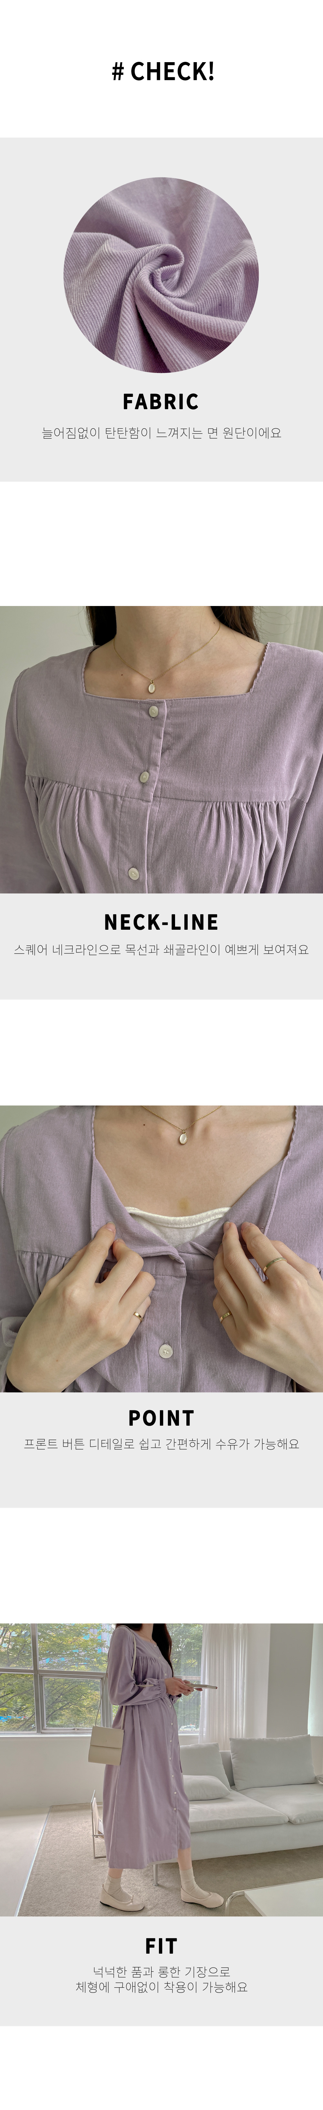Viewport: 323px width, 2110px height.
Task: Select the FIT section title
Action: [x=161, y=1946]
